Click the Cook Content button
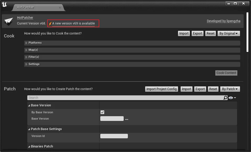251x152 pixels. [x=226, y=73]
